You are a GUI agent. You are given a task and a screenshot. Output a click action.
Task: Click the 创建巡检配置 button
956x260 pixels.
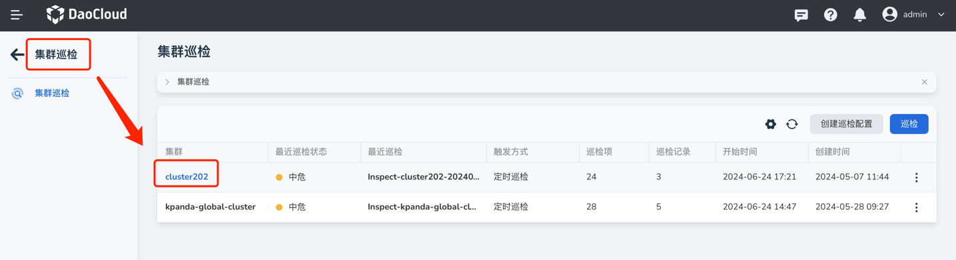(x=847, y=124)
